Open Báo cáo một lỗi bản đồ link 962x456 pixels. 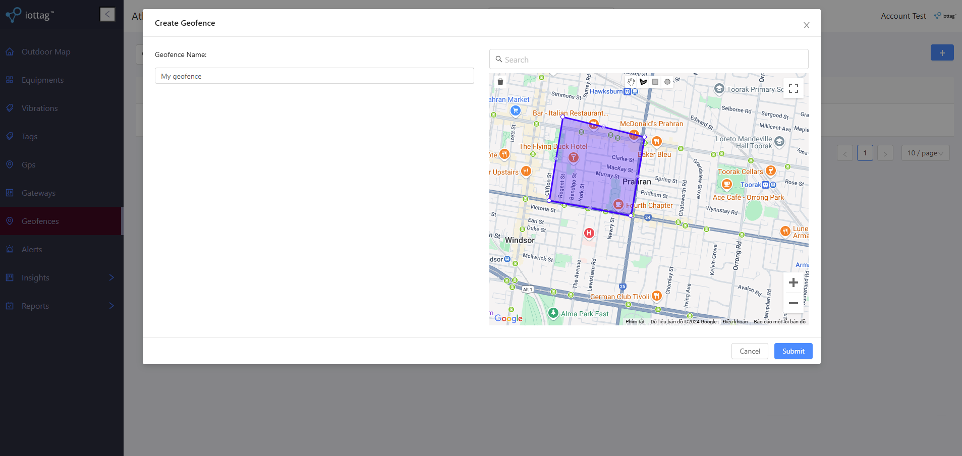[x=779, y=321]
